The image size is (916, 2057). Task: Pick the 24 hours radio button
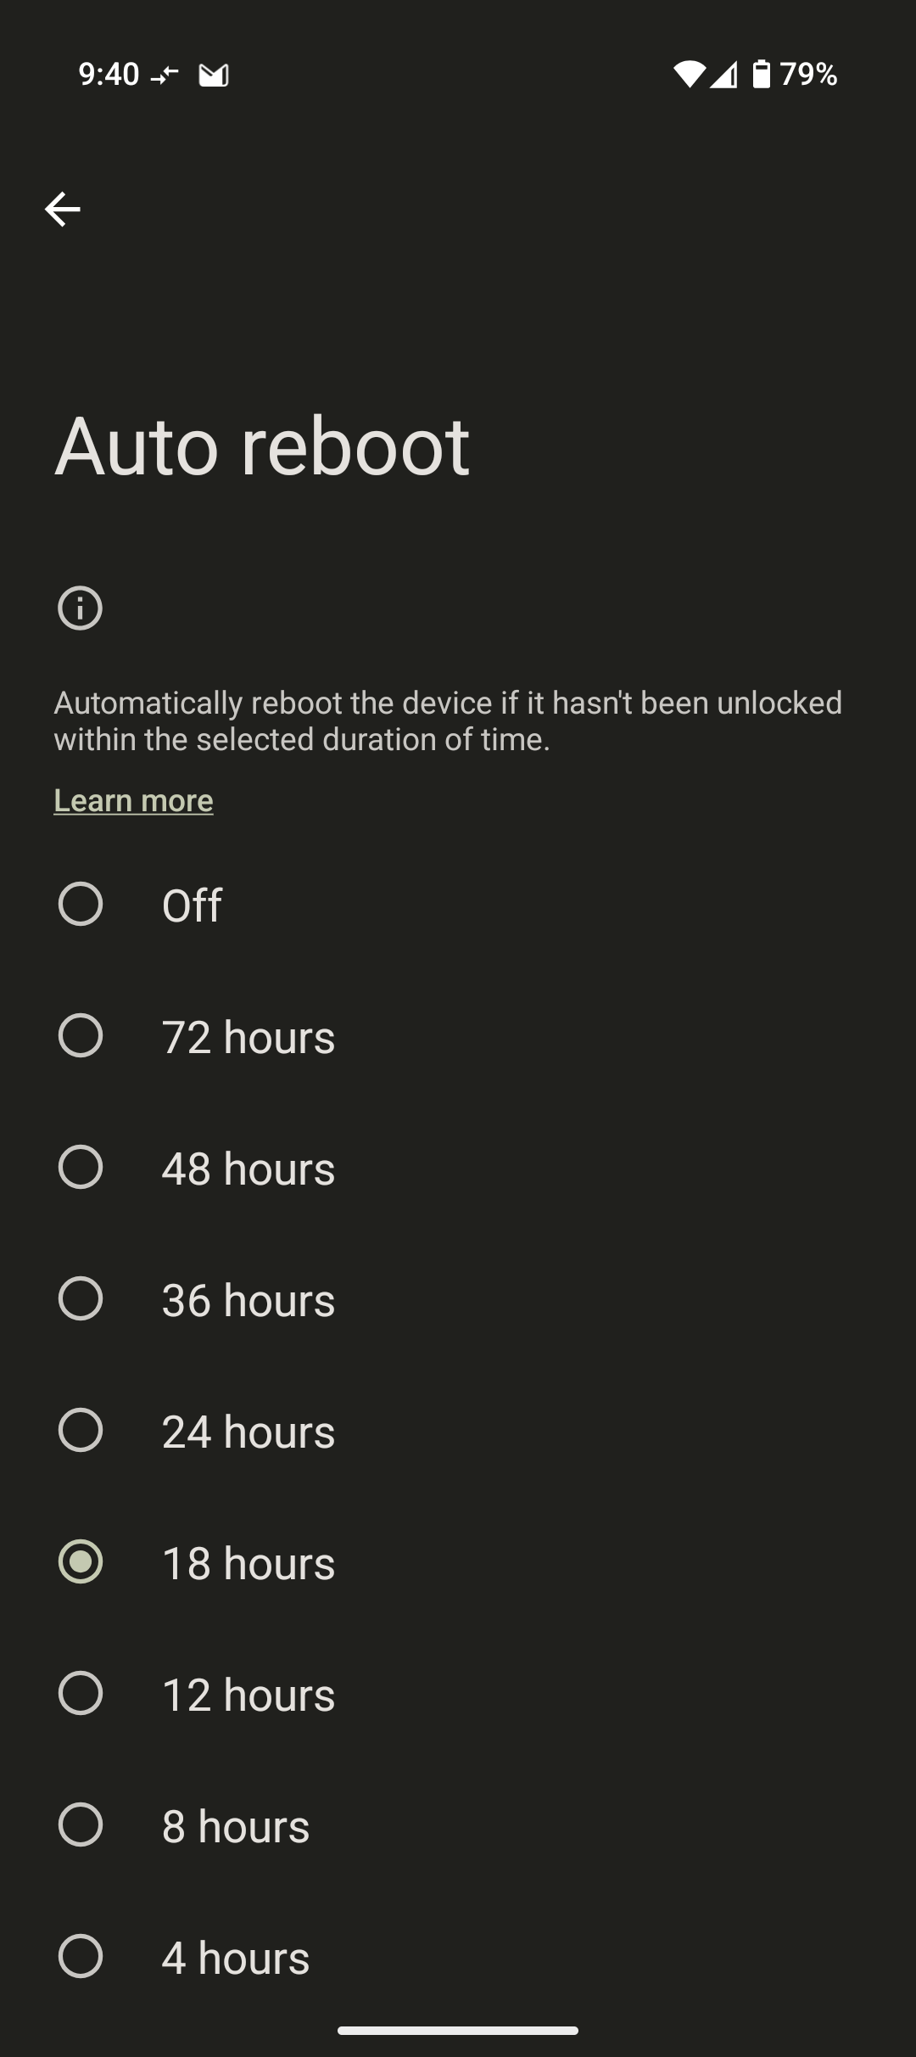[x=81, y=1430]
